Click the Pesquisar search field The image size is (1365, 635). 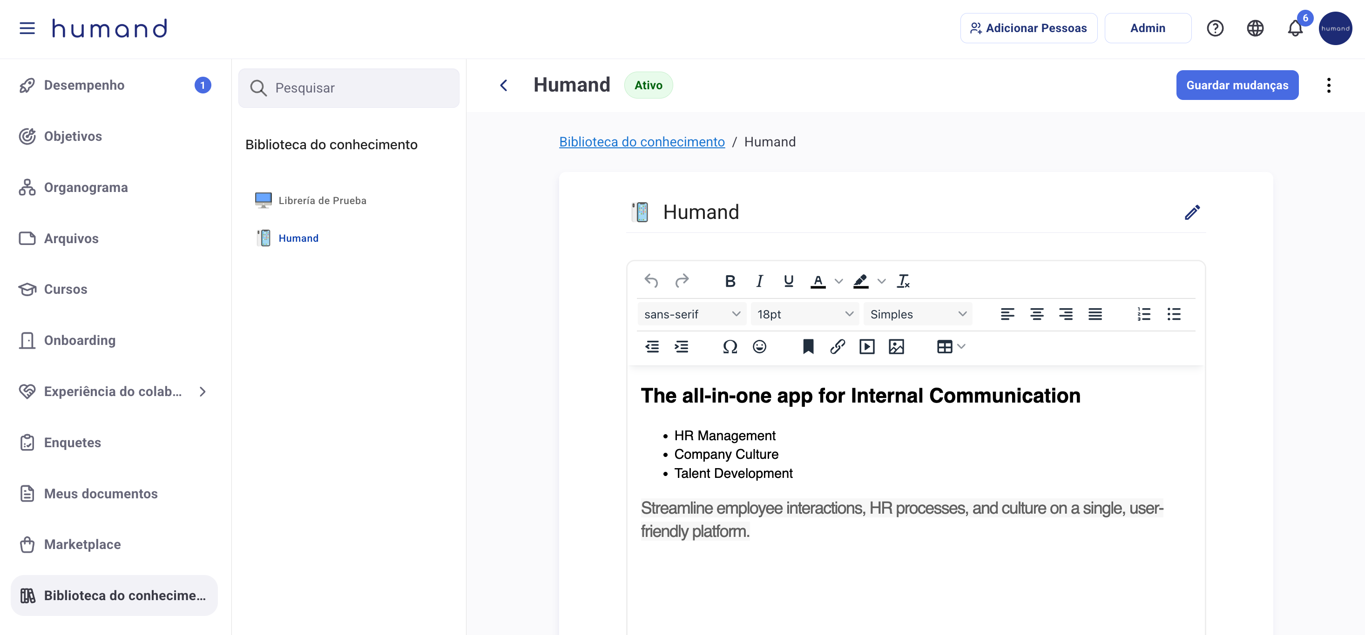(x=349, y=88)
